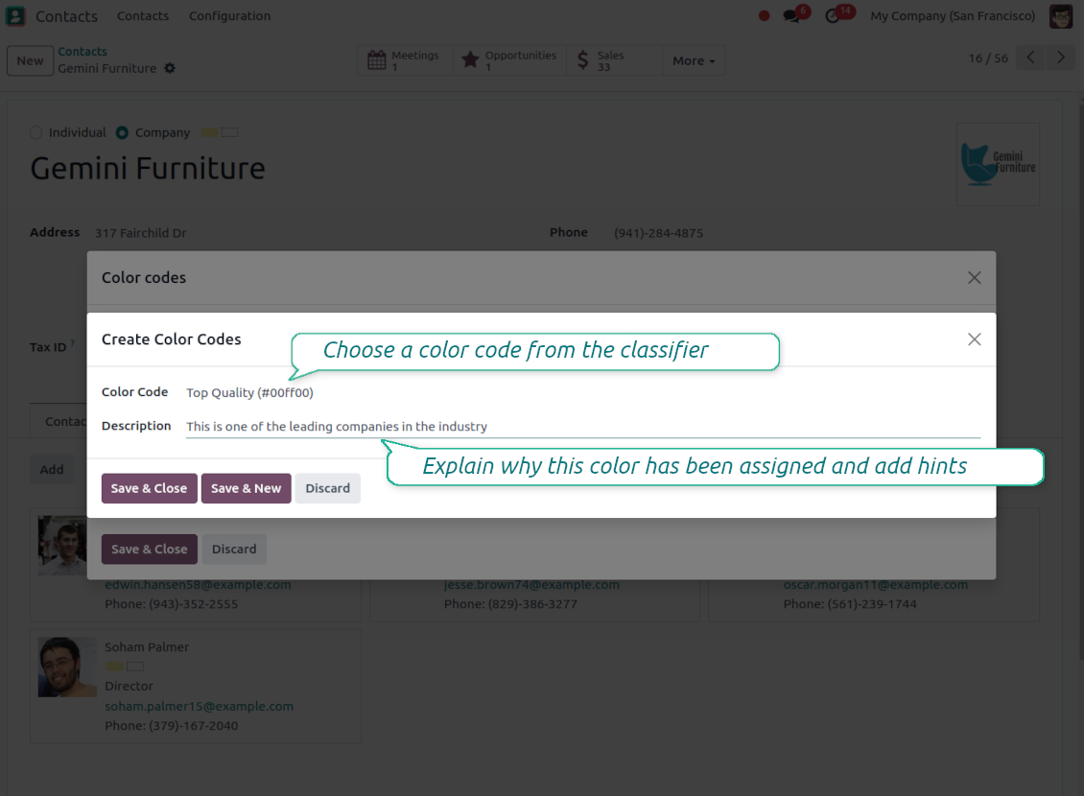The height and width of the screenshot is (796, 1084).
Task: Open the Color Code selection field
Action: [x=249, y=392]
